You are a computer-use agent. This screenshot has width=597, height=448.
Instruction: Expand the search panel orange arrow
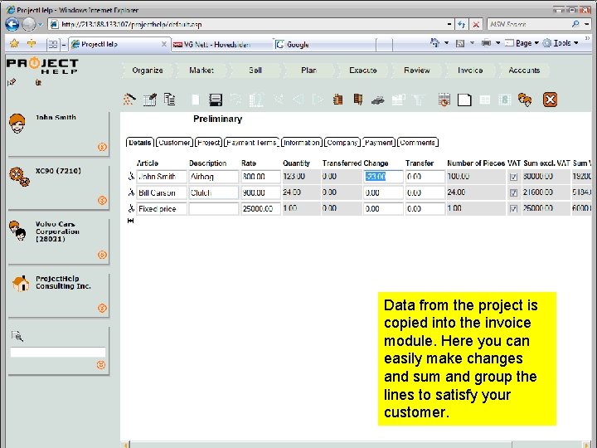pos(101,364)
